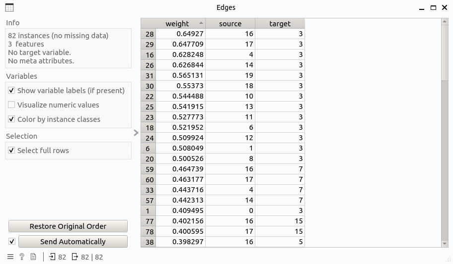Select row header 30

[149, 86]
